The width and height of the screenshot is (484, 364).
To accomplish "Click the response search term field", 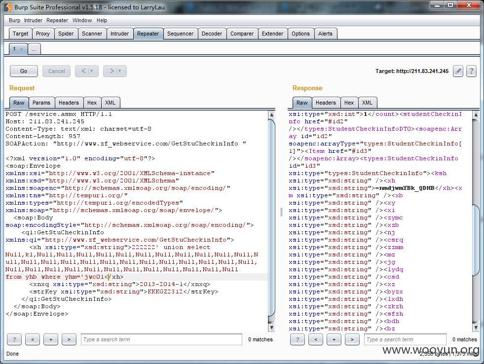I will 405,339.
